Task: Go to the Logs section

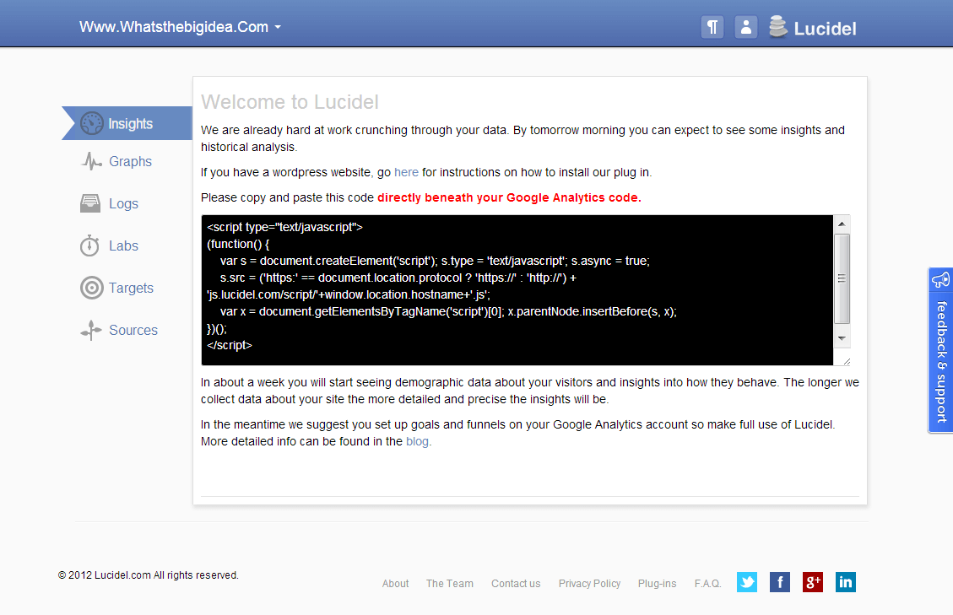Action: (123, 203)
